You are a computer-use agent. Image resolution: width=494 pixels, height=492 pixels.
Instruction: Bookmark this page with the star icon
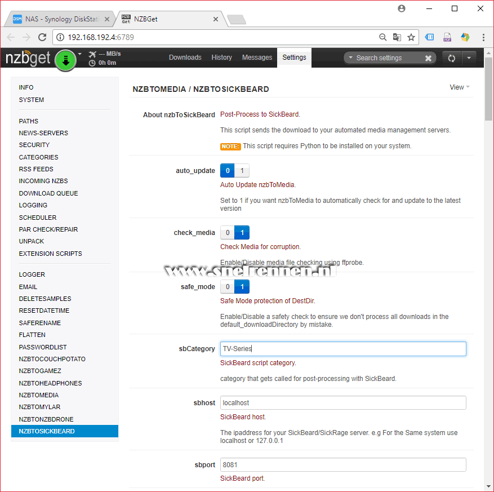tap(411, 38)
